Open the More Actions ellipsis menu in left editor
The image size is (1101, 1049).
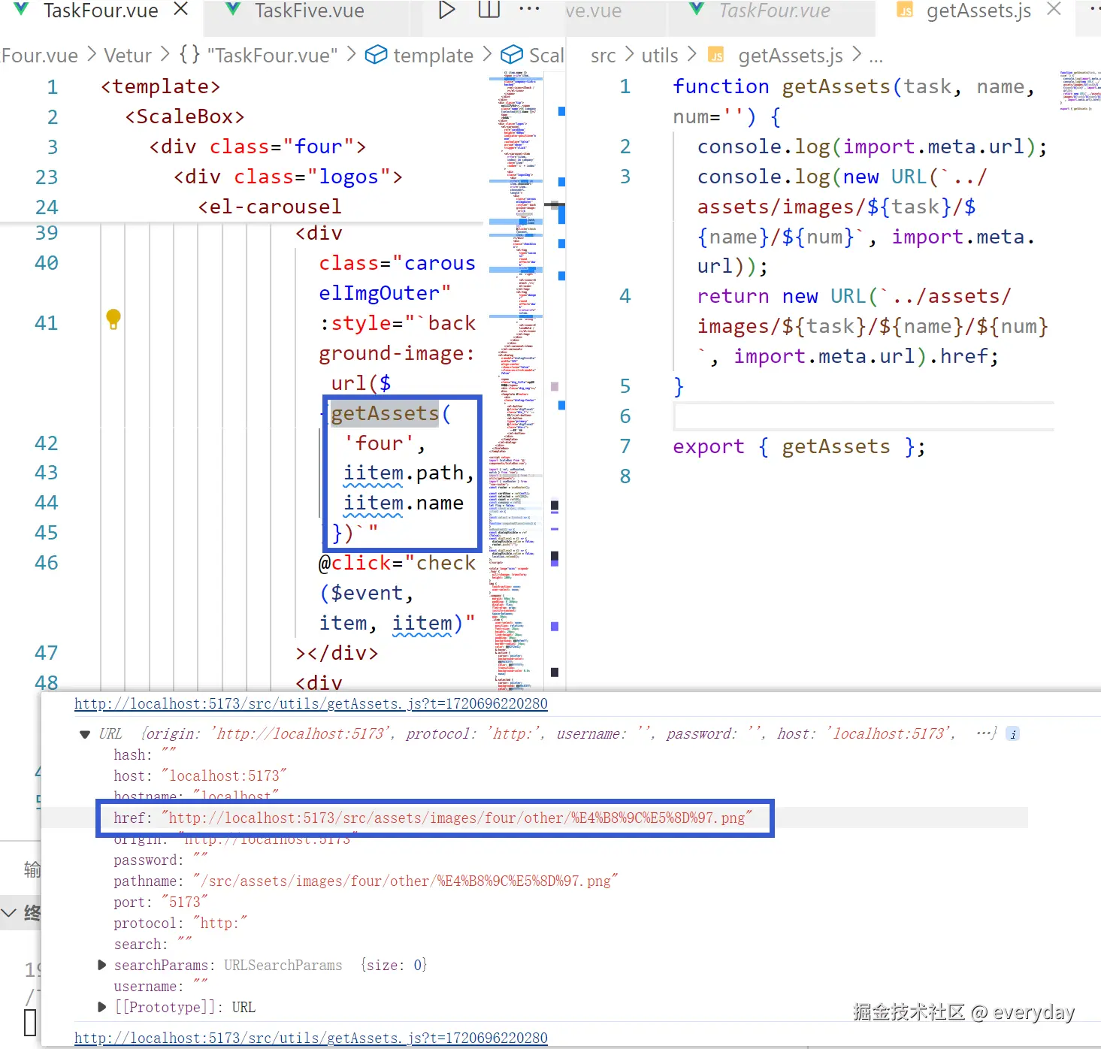point(530,10)
